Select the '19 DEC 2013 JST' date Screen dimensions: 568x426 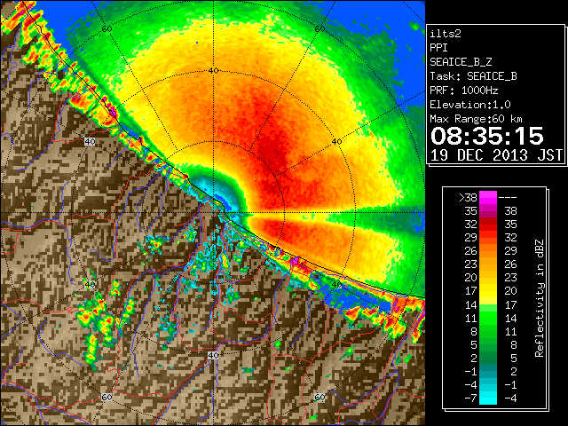pyautogui.click(x=496, y=155)
